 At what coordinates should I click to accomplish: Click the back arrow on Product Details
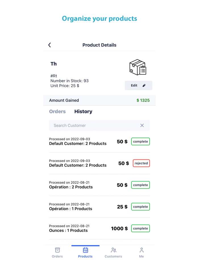pos(49,45)
